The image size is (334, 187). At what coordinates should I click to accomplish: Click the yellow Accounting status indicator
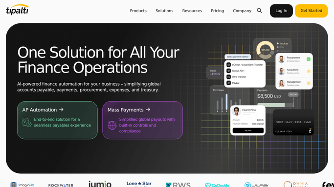pos(309,71)
